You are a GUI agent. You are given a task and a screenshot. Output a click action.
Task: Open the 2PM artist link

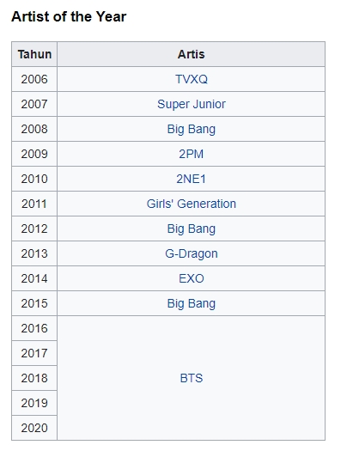(192, 154)
